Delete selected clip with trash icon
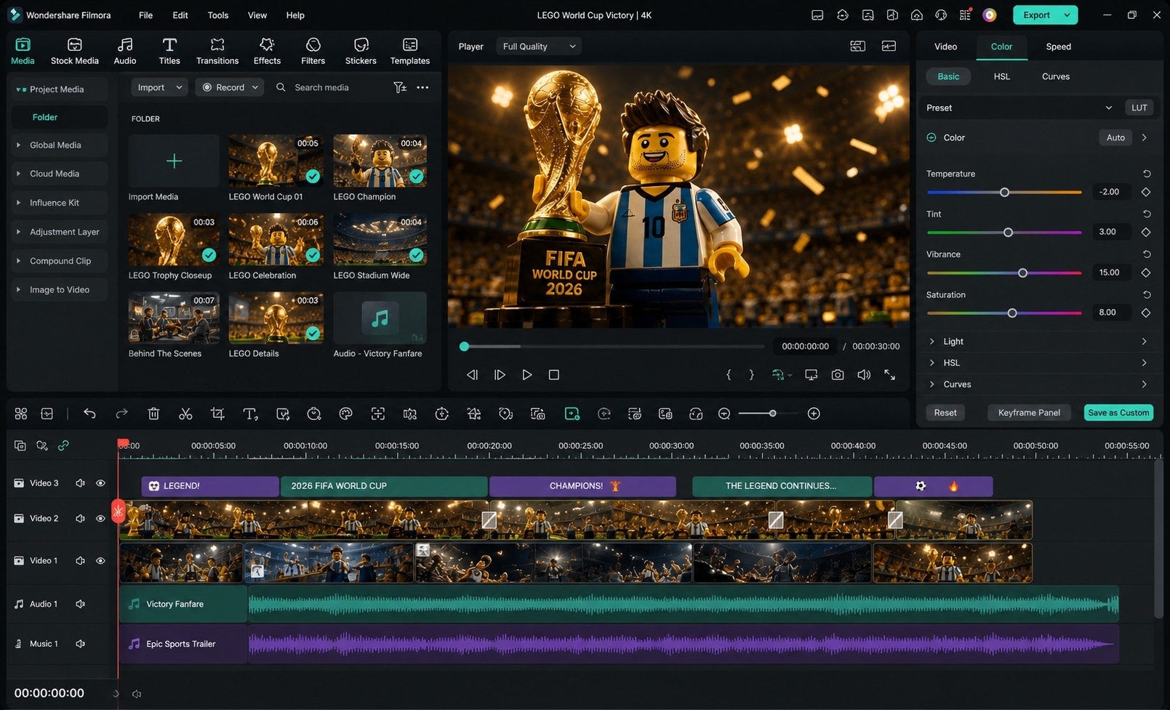Image resolution: width=1170 pixels, height=710 pixels. point(153,414)
